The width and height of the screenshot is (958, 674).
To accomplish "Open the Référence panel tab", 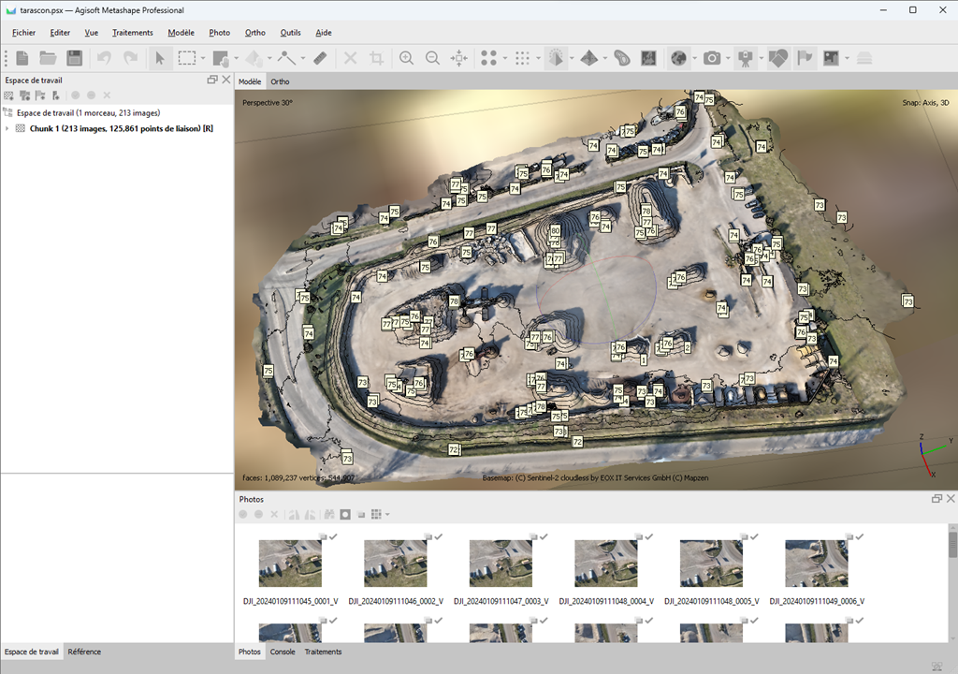I will point(84,652).
